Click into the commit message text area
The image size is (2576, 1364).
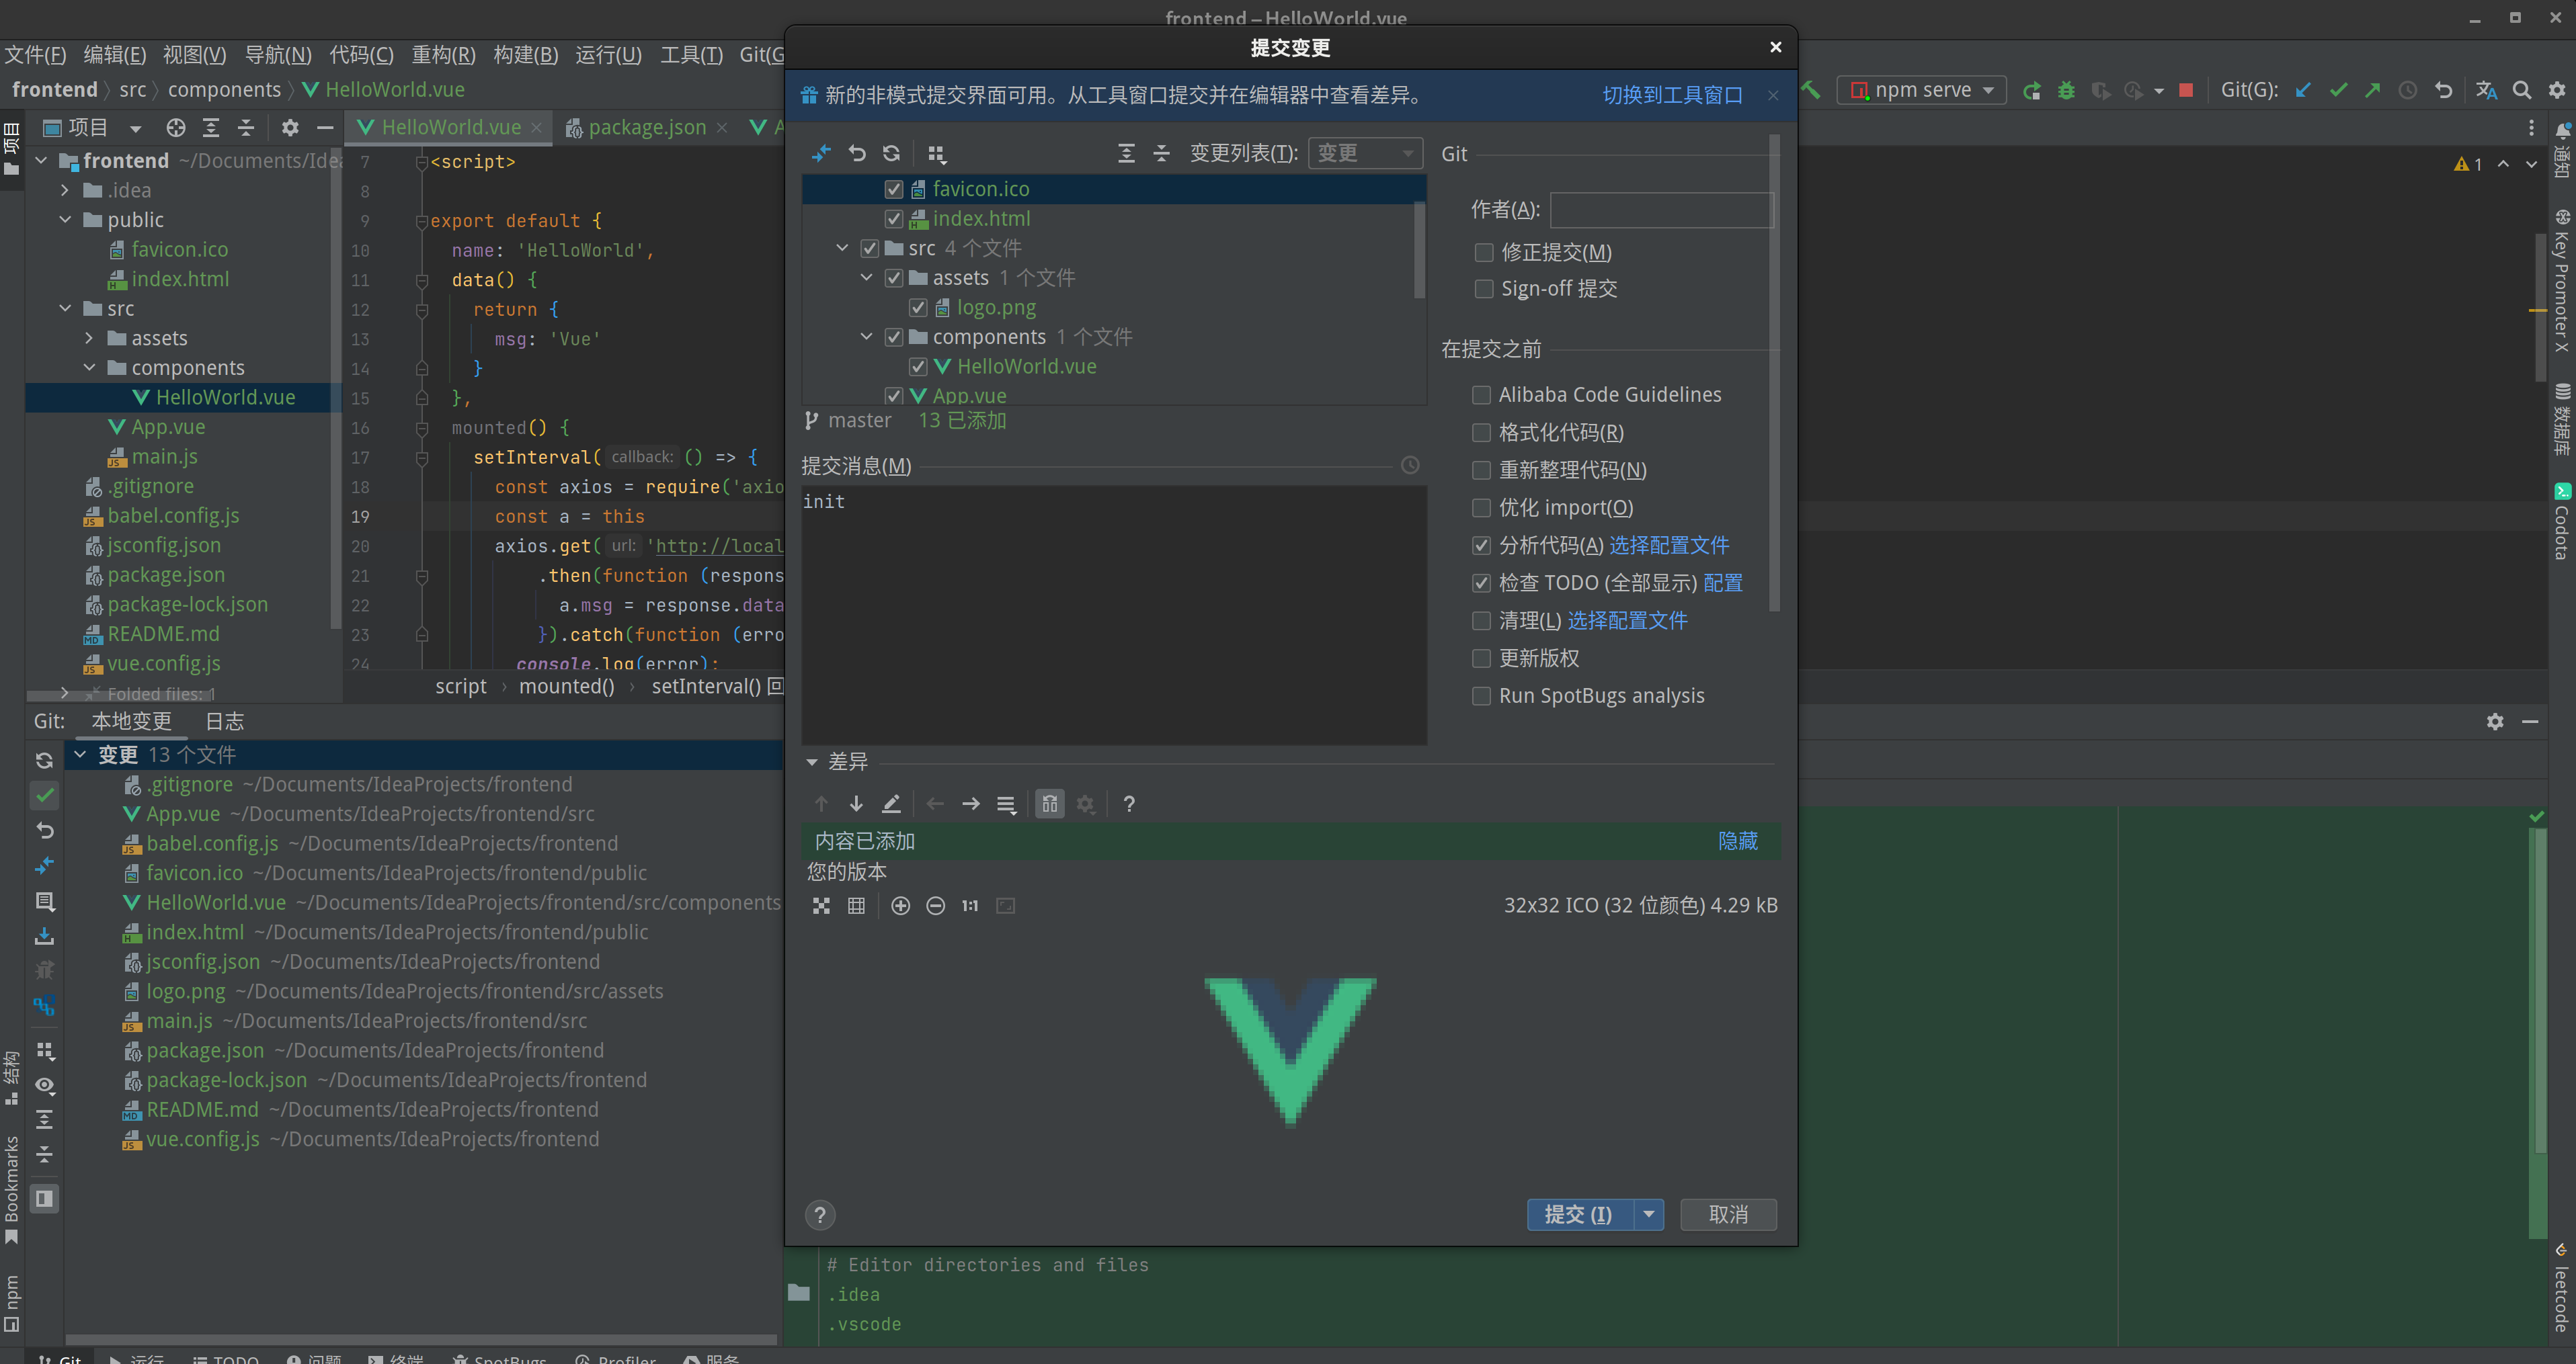coord(1114,615)
